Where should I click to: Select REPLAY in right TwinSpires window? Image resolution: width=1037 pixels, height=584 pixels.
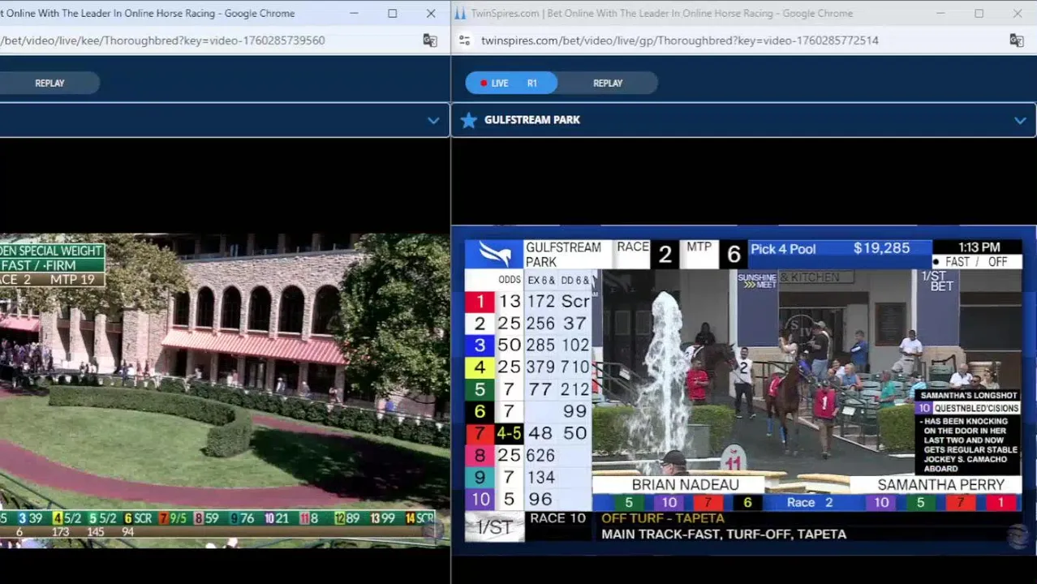pyautogui.click(x=608, y=83)
